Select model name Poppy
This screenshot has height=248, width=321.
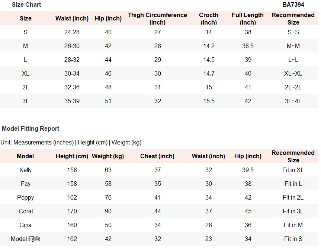tap(26, 198)
